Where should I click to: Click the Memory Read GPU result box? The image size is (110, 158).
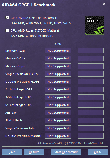tap(58, 51)
